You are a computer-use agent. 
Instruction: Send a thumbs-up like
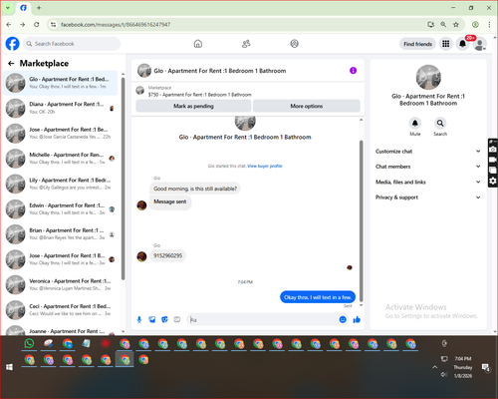pyautogui.click(x=357, y=319)
